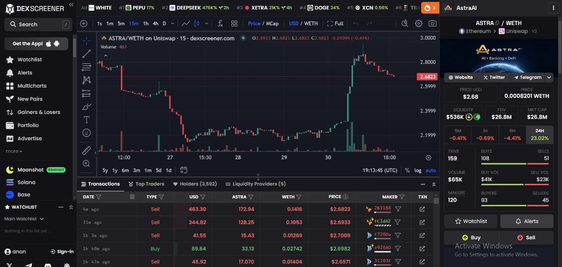This screenshot has height=267, width=562.
Task: Select the 1H stats tab
Action: (485, 135)
